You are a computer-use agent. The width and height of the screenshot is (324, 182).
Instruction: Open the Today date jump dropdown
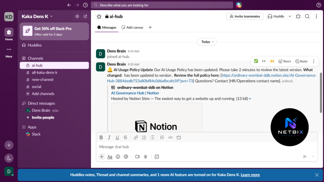pos(207,42)
